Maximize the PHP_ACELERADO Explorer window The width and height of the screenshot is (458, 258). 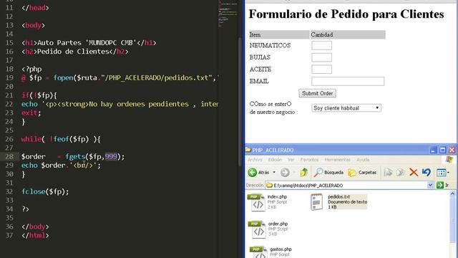(x=442, y=150)
